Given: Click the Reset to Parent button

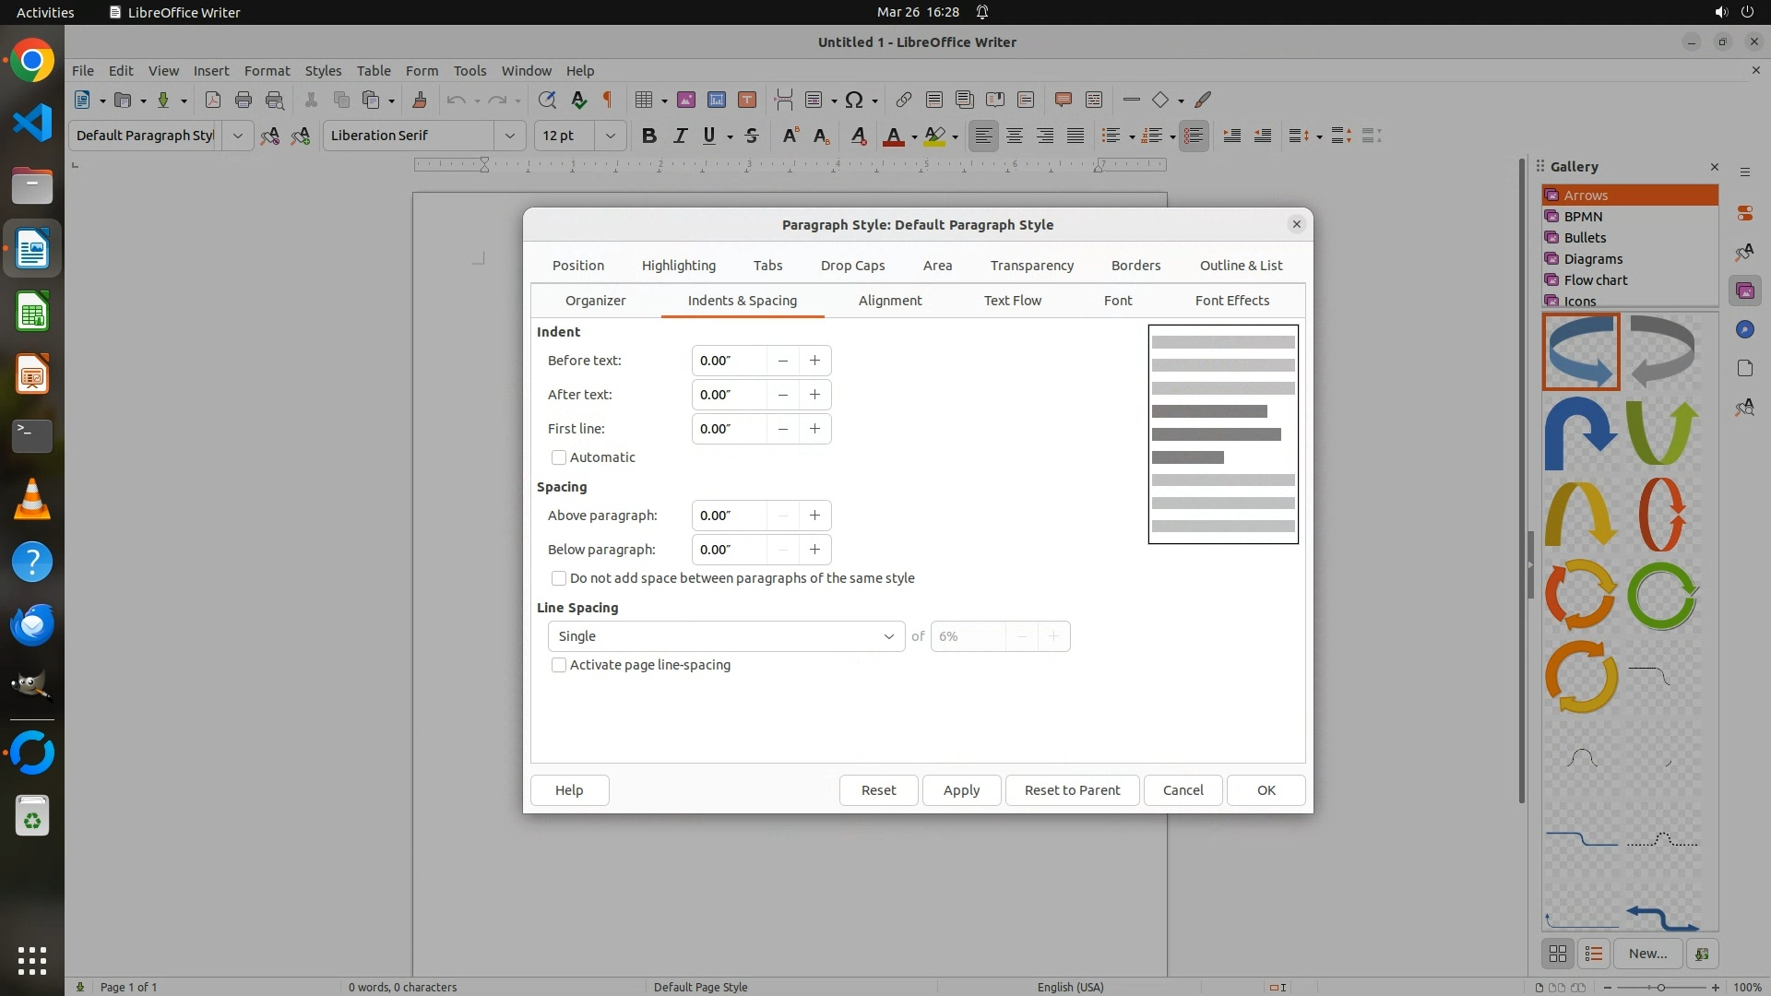Looking at the screenshot, I should point(1072,790).
